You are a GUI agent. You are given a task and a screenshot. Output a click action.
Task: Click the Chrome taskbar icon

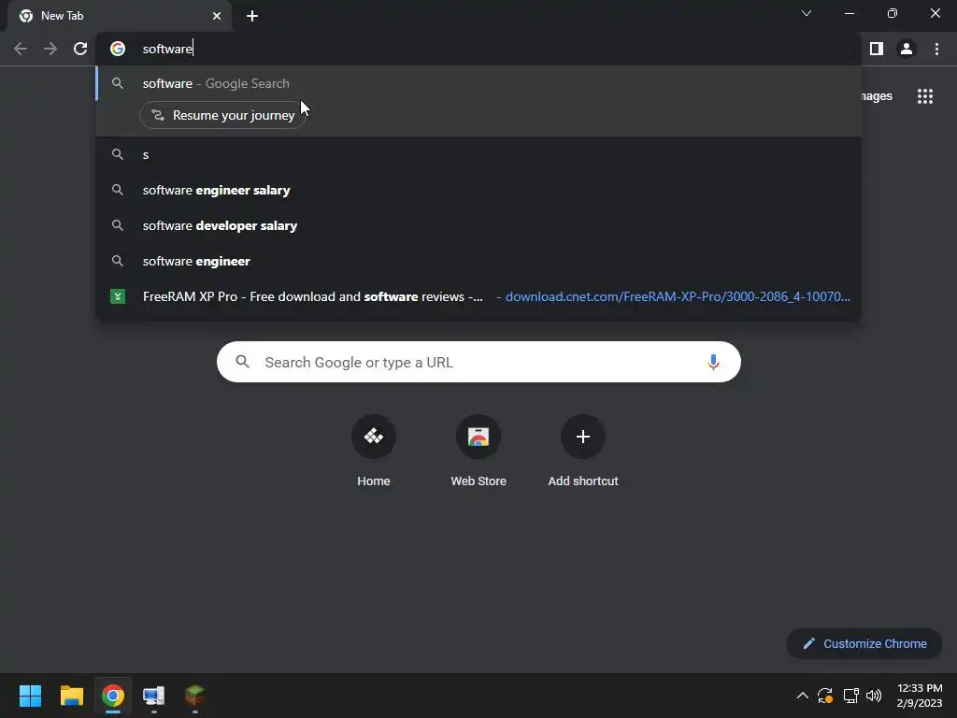click(113, 696)
